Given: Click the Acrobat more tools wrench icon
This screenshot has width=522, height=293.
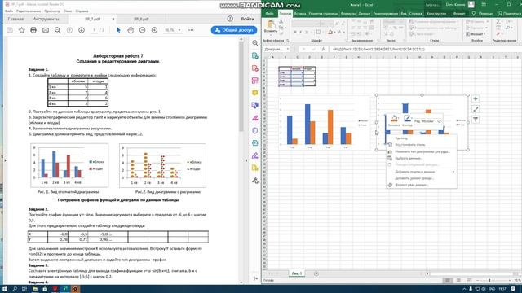Looking at the screenshot, I should (x=255, y=181).
